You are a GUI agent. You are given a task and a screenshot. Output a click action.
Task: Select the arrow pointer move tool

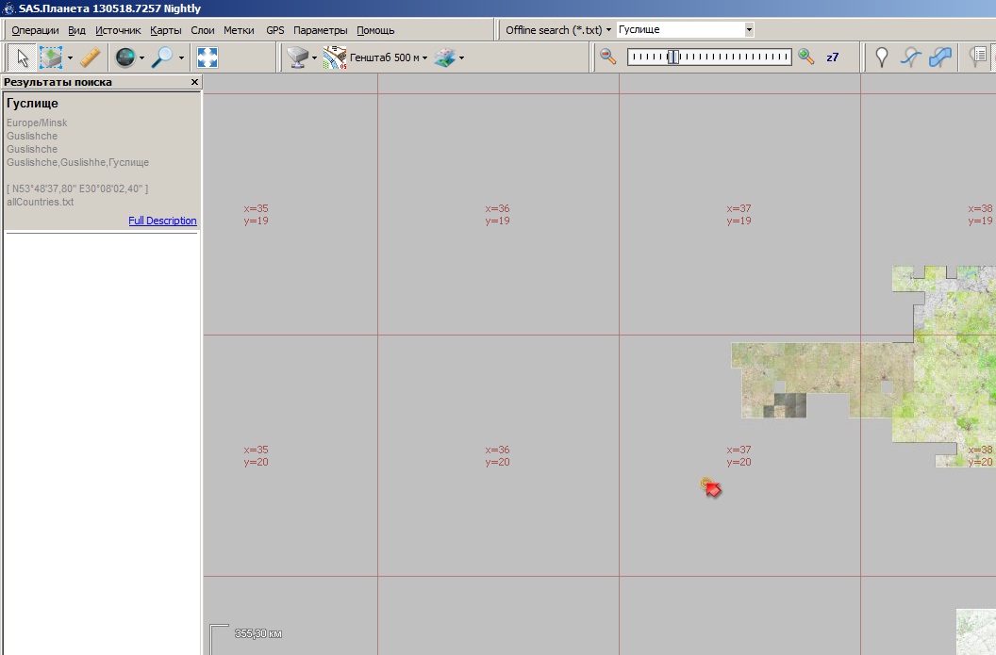[x=23, y=58]
